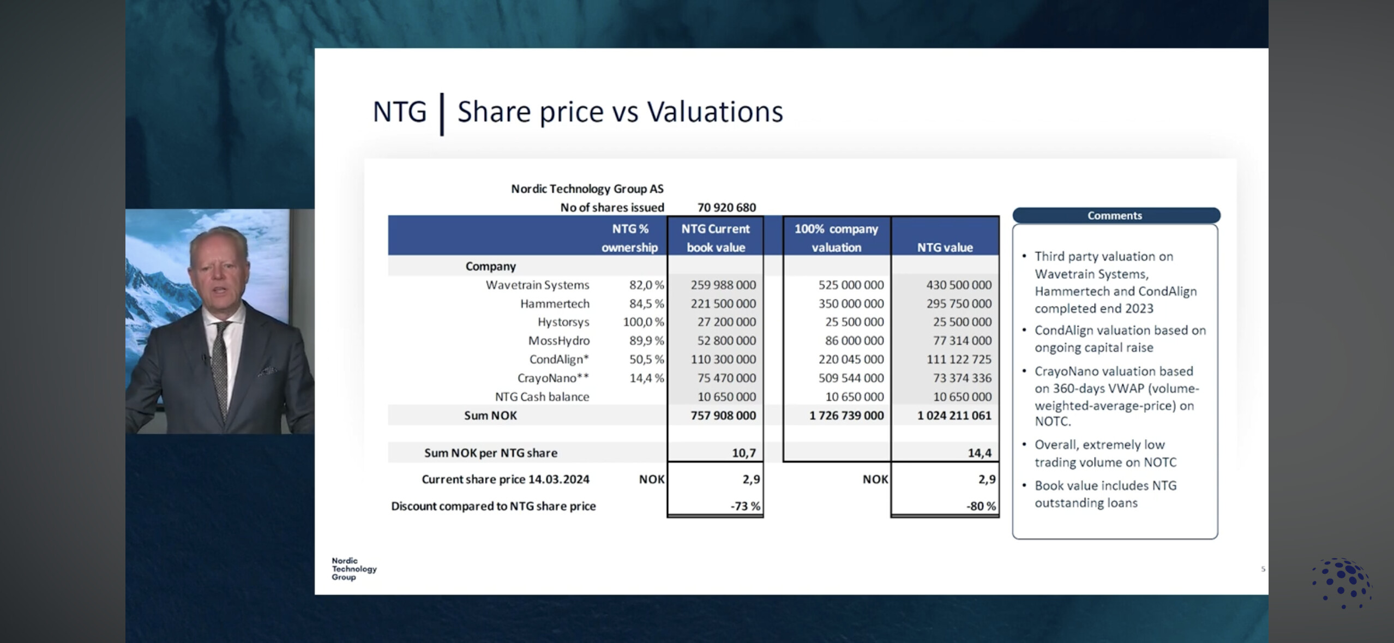Click the Nordic Technology Group logo text
The image size is (1394, 643).
354,569
